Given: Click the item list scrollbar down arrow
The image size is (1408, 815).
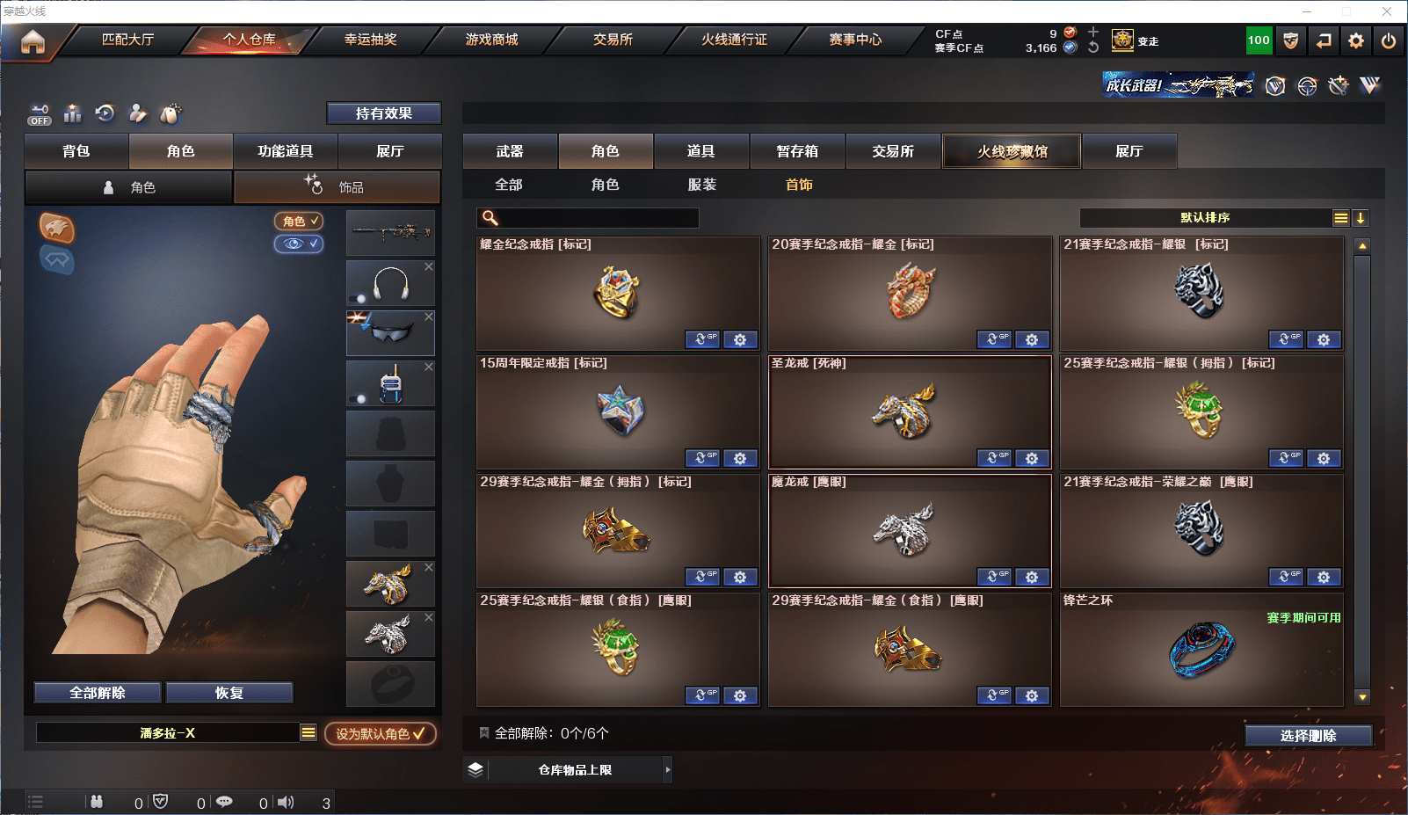Looking at the screenshot, I should tap(1362, 697).
